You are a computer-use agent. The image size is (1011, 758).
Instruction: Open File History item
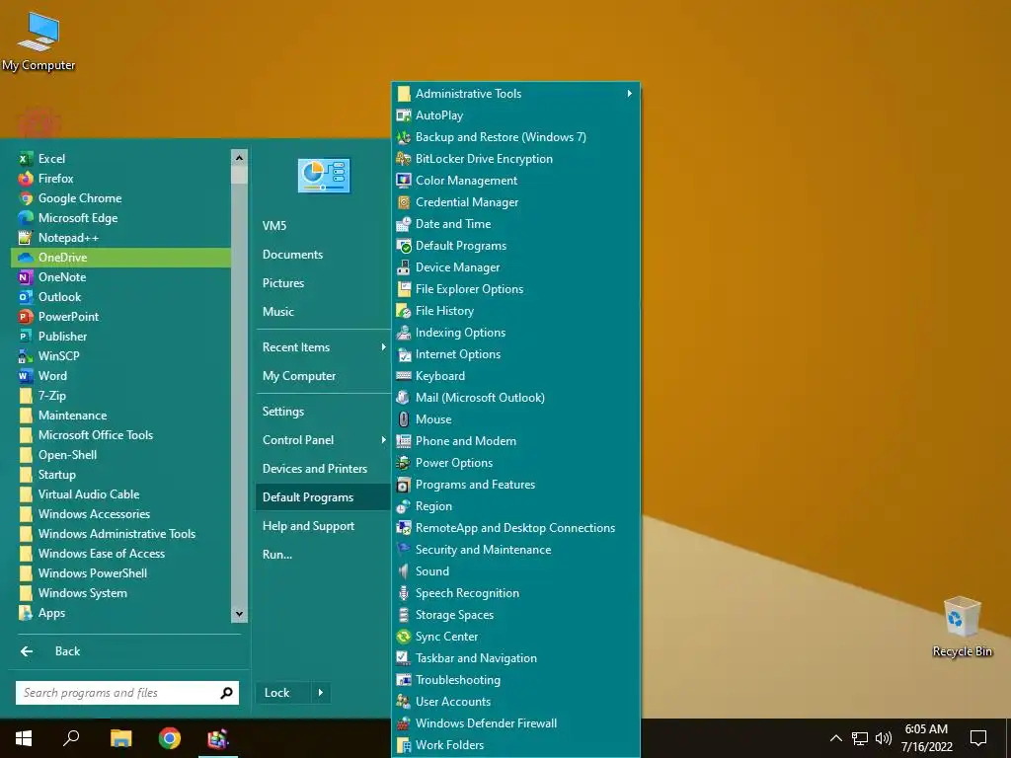coord(515,311)
